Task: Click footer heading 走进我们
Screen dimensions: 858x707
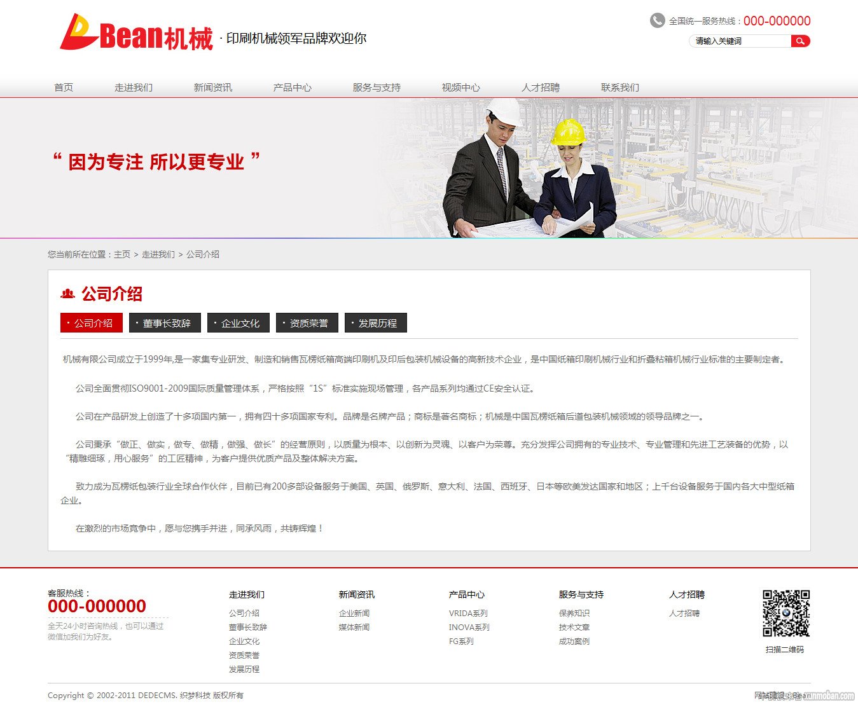Action: (x=247, y=594)
